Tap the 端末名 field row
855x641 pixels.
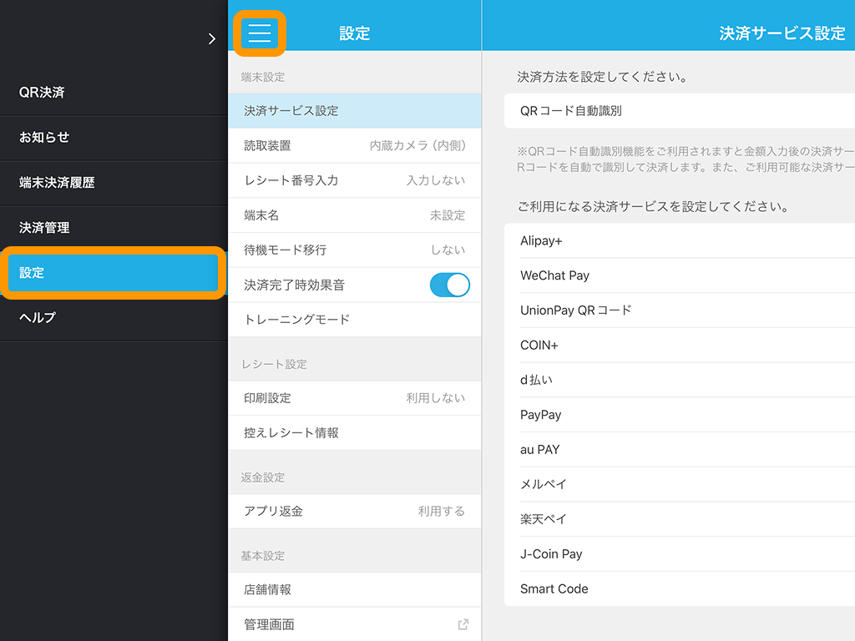(354, 215)
